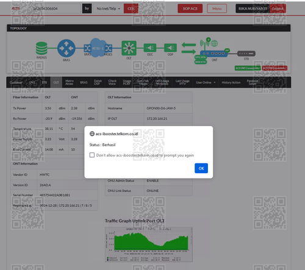305x270 pixels.
Task: Click the blue ONT modem icon
Action: coord(213,54)
